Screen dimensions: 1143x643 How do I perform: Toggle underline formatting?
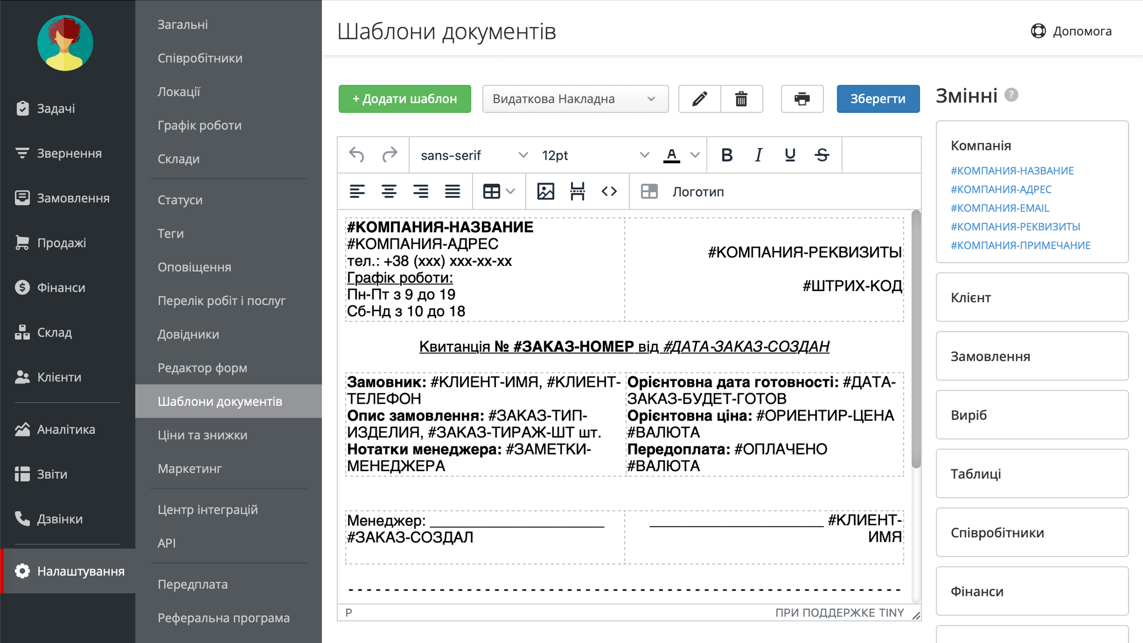(x=790, y=155)
